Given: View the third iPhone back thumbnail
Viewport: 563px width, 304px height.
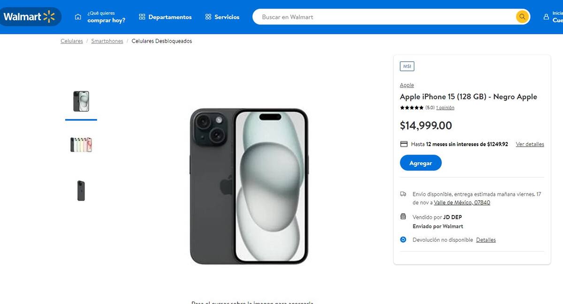Looking at the screenshot, I should pos(81,191).
